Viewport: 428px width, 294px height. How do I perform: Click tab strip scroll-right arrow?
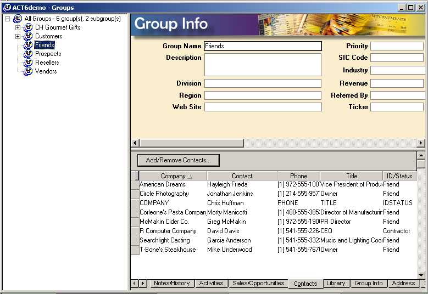(143, 284)
